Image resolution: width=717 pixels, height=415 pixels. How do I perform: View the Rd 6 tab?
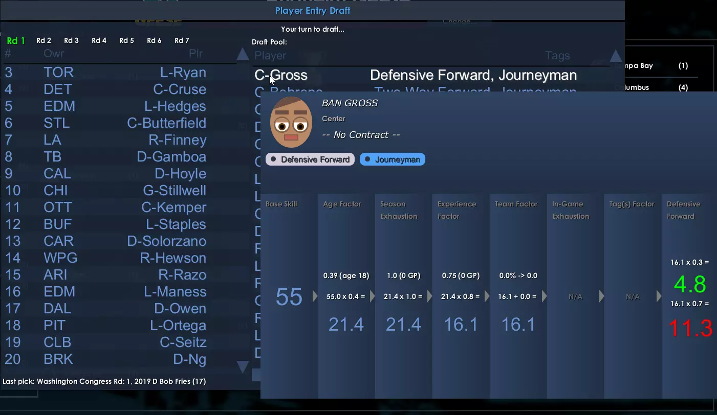click(154, 41)
